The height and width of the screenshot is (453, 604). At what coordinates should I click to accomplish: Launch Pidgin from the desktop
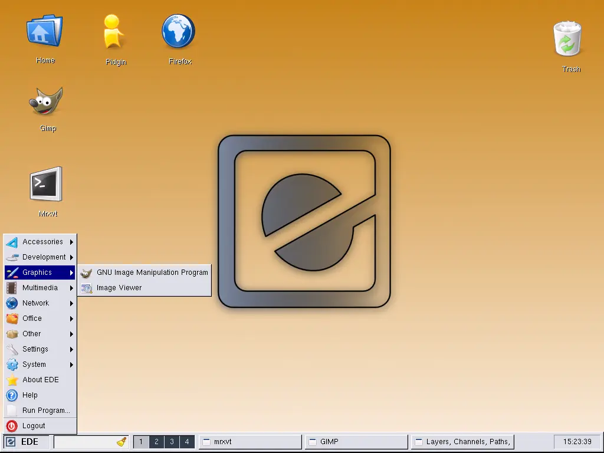[x=114, y=32]
